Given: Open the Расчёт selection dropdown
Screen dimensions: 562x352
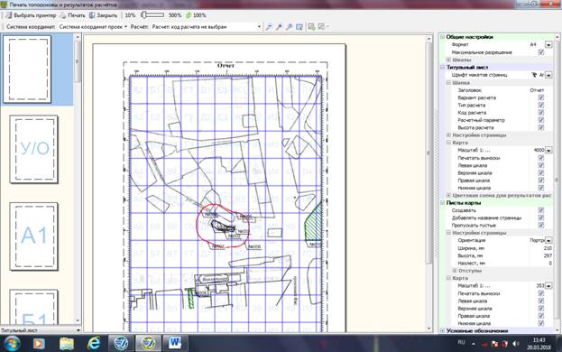Looking at the screenshot, I should 207,27.
